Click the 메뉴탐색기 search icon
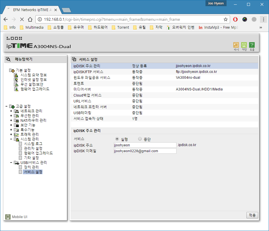 pos(8,59)
